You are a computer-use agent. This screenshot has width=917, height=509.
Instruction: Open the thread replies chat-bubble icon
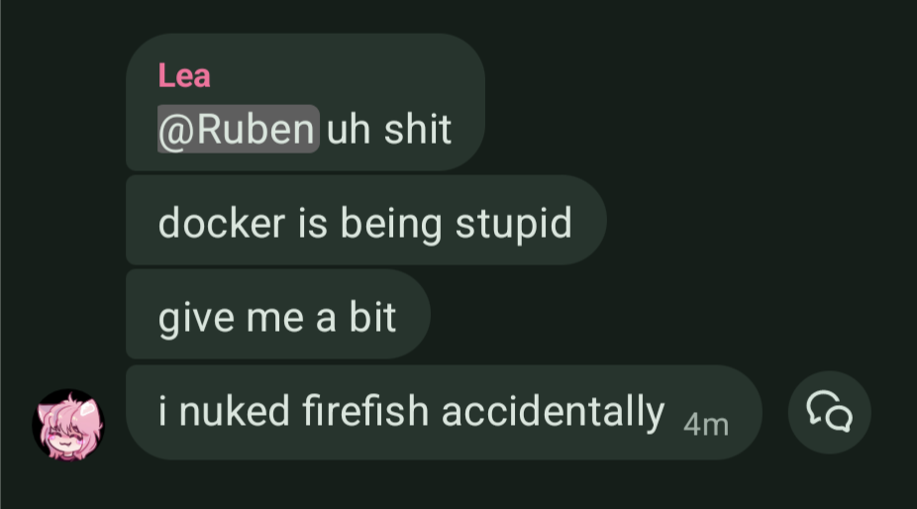(x=829, y=412)
